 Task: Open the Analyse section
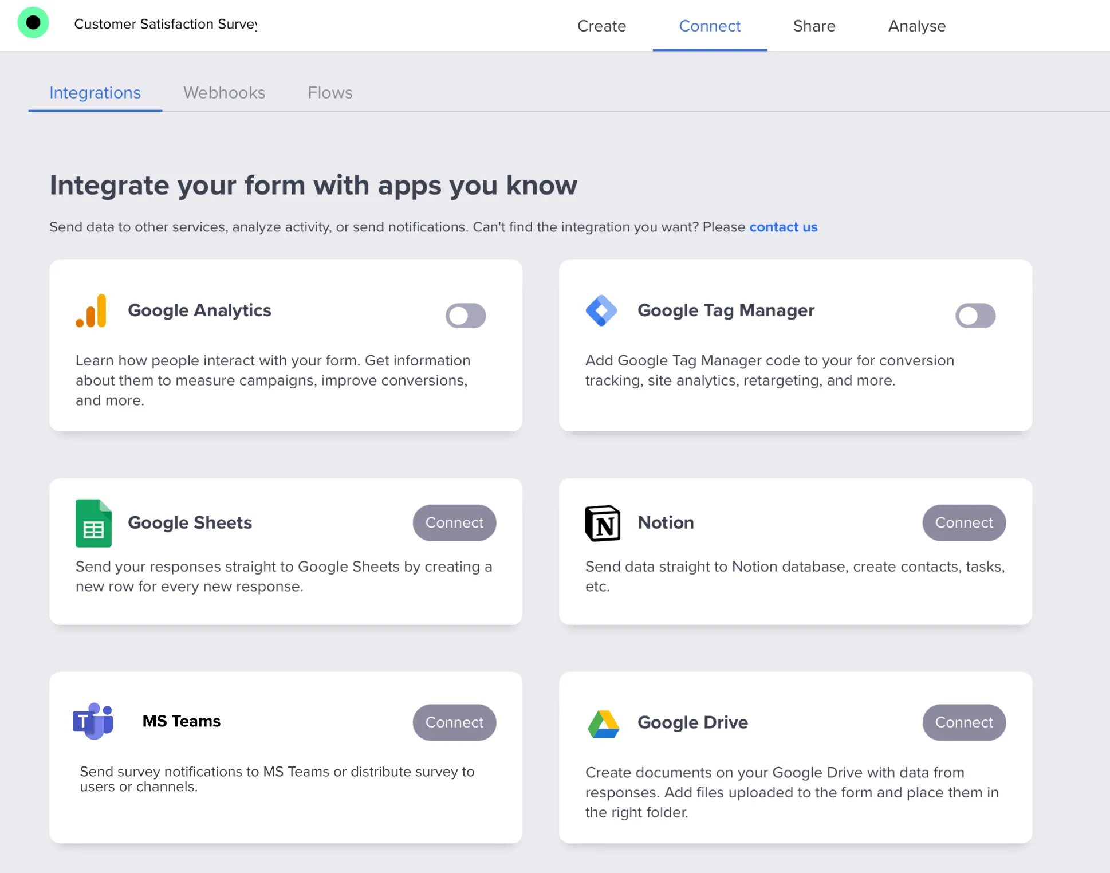coord(916,26)
